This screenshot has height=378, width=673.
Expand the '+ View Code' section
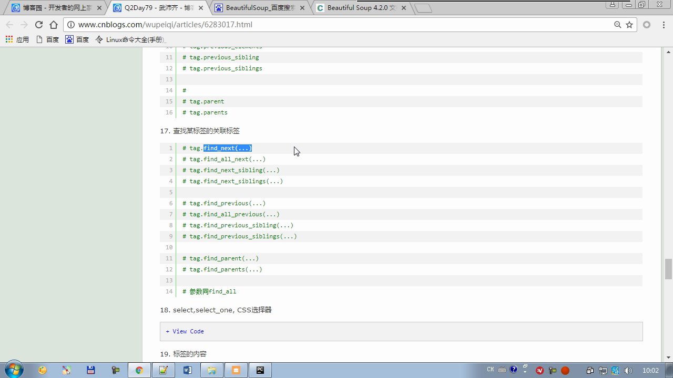coord(185,331)
